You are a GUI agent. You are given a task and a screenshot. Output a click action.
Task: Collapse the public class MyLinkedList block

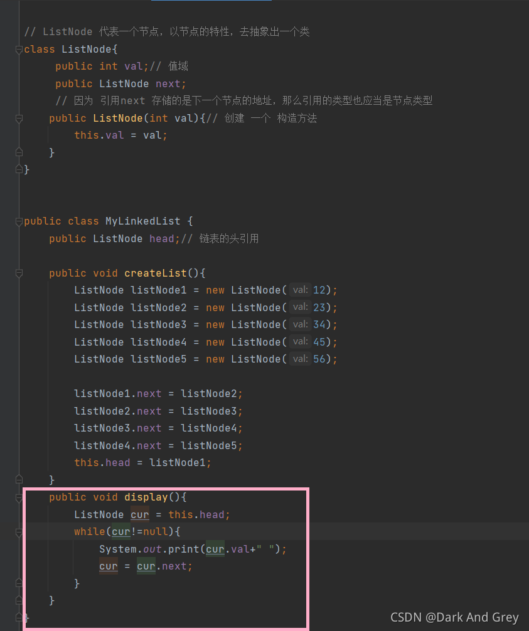pyautogui.click(x=19, y=221)
